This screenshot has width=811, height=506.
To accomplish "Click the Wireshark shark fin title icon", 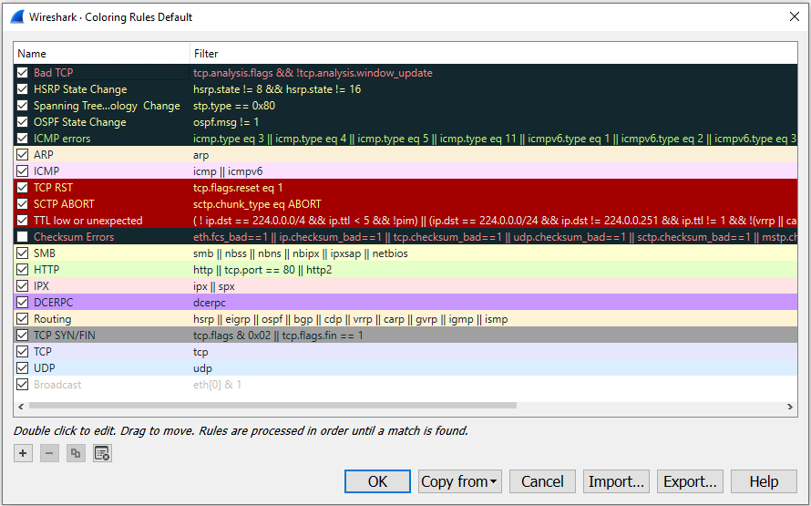I will click(16, 16).
